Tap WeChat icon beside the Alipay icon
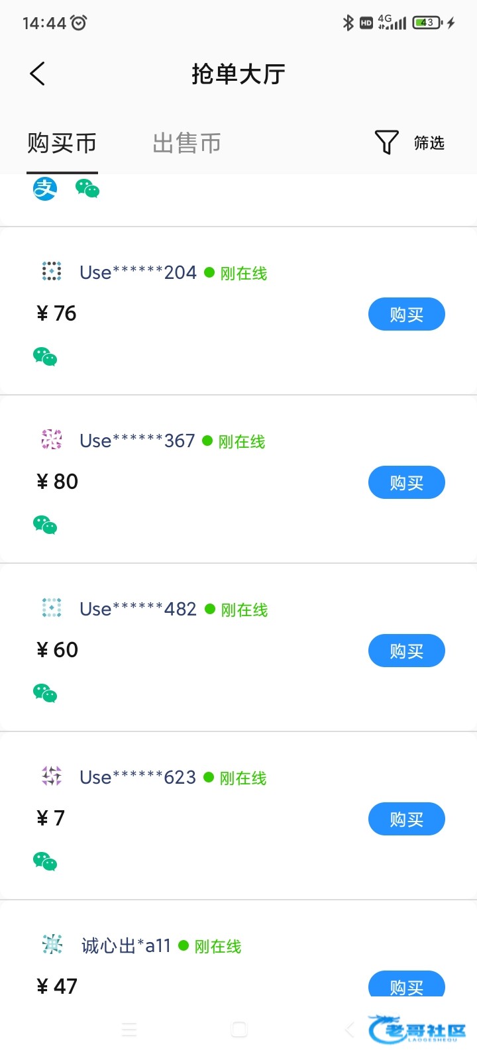 click(87, 189)
